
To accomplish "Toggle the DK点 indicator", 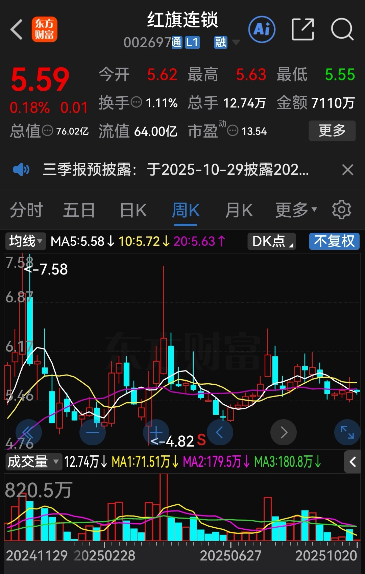I will pos(272,241).
